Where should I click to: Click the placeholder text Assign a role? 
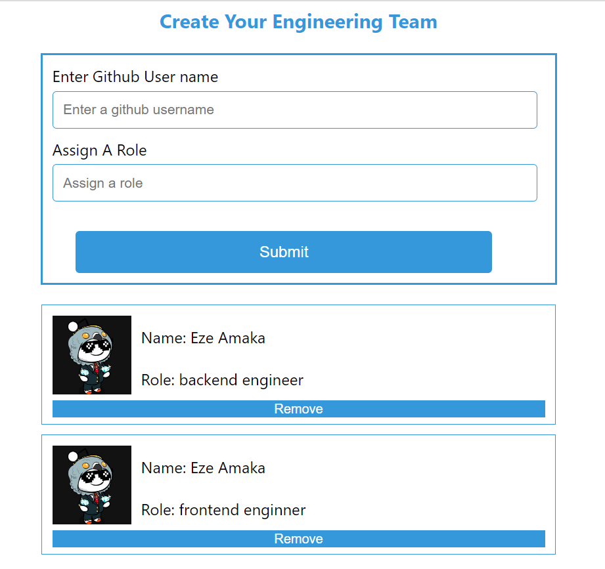(x=102, y=182)
